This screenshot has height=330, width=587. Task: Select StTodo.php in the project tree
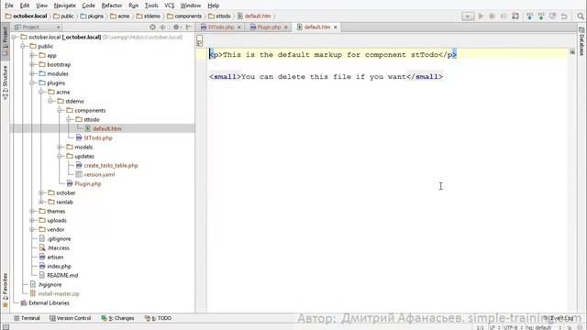click(x=98, y=137)
